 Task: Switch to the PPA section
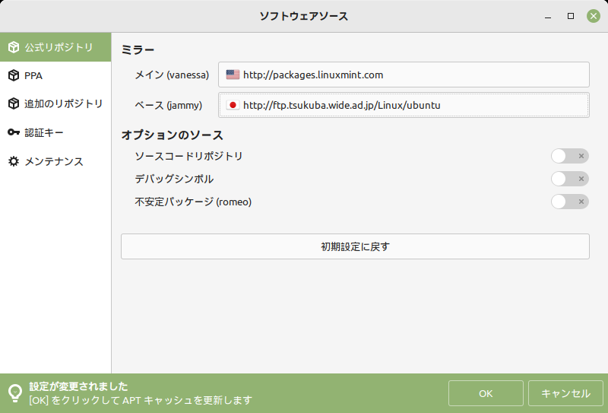[55, 76]
